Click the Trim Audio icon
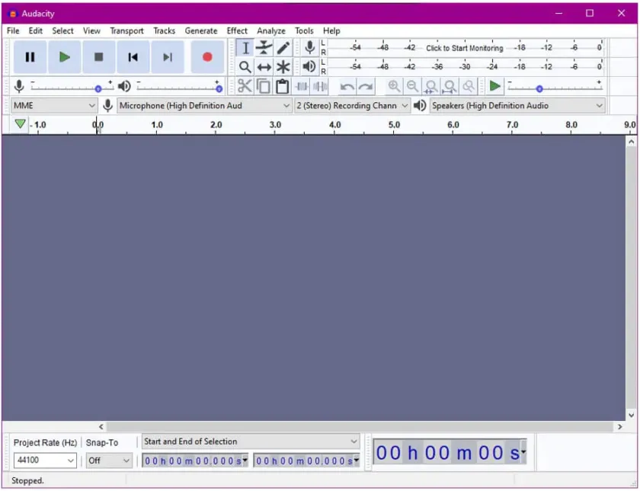 tap(300, 85)
